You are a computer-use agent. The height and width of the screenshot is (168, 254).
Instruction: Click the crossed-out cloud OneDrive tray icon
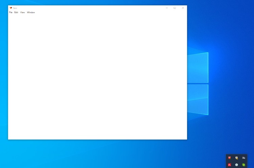click(x=244, y=158)
